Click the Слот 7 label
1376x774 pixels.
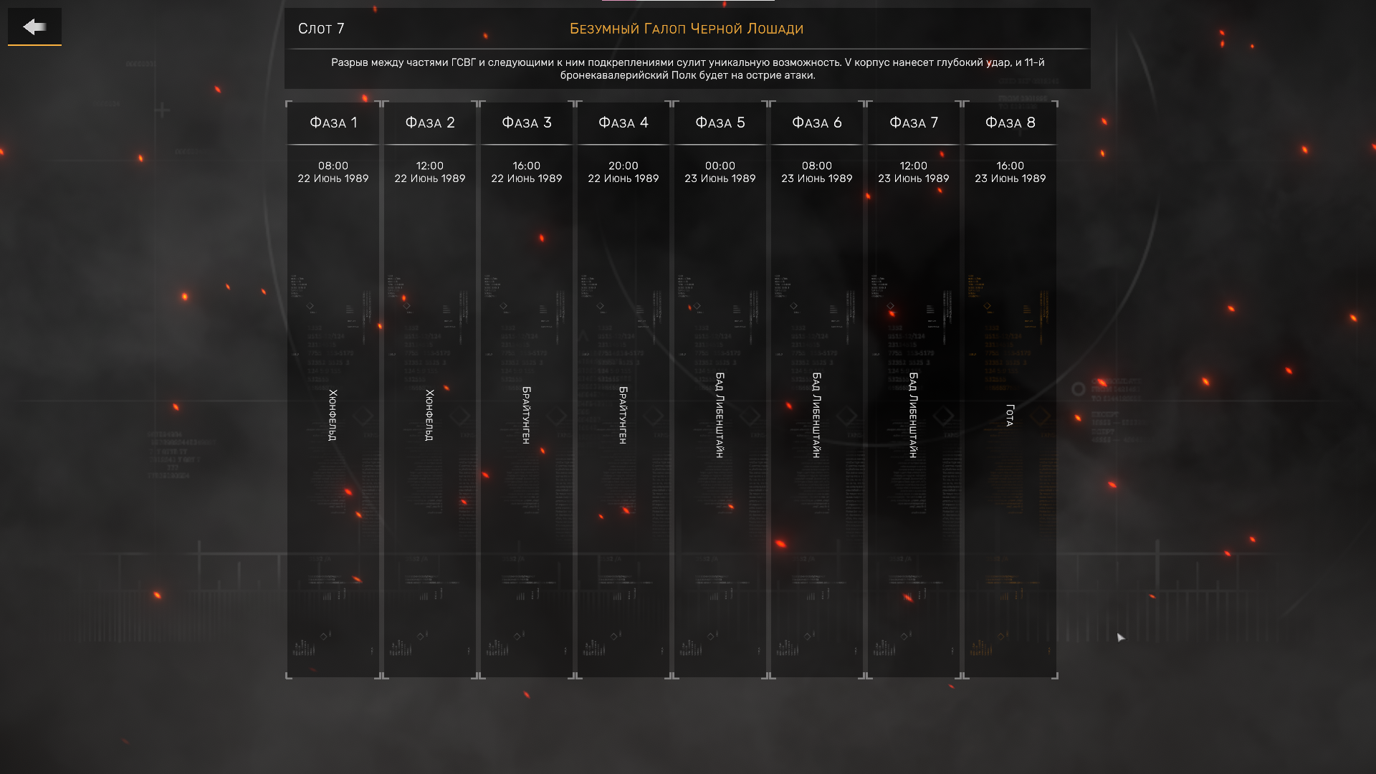click(321, 29)
